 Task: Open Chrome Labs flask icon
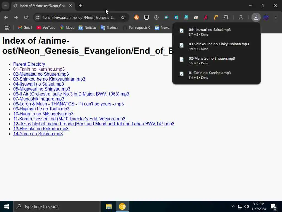coord(241,17)
